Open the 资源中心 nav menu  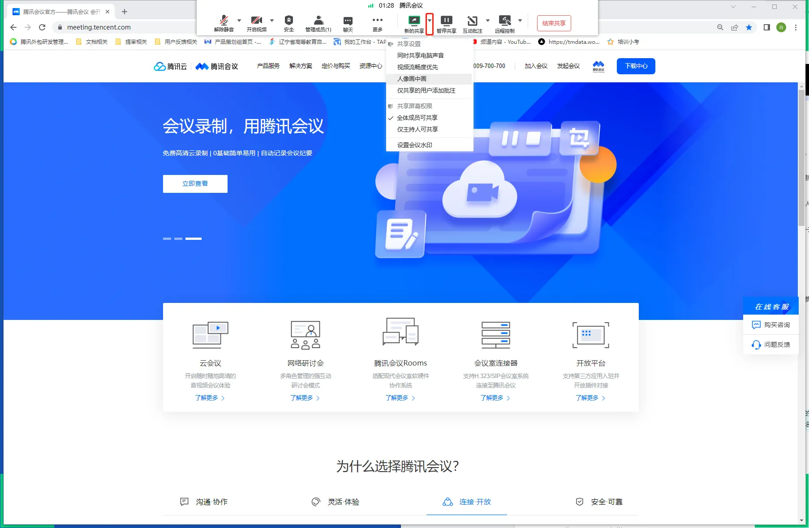point(371,66)
